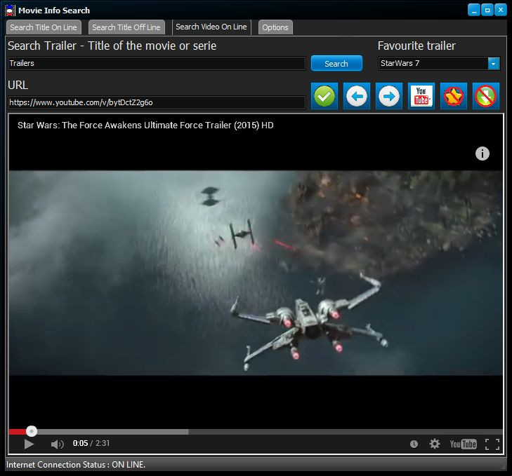Select Search Video On Line tab
The height and width of the screenshot is (476, 512).
pyautogui.click(x=211, y=27)
